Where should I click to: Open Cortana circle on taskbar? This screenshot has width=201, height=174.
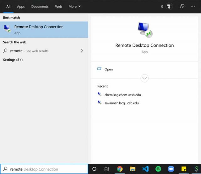pyautogui.click(x=94, y=169)
